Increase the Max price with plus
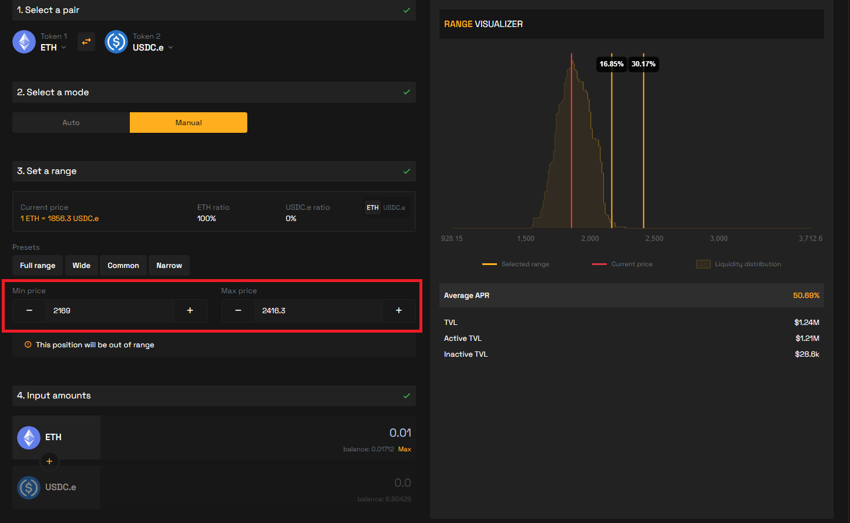This screenshot has width=850, height=523. coord(399,310)
